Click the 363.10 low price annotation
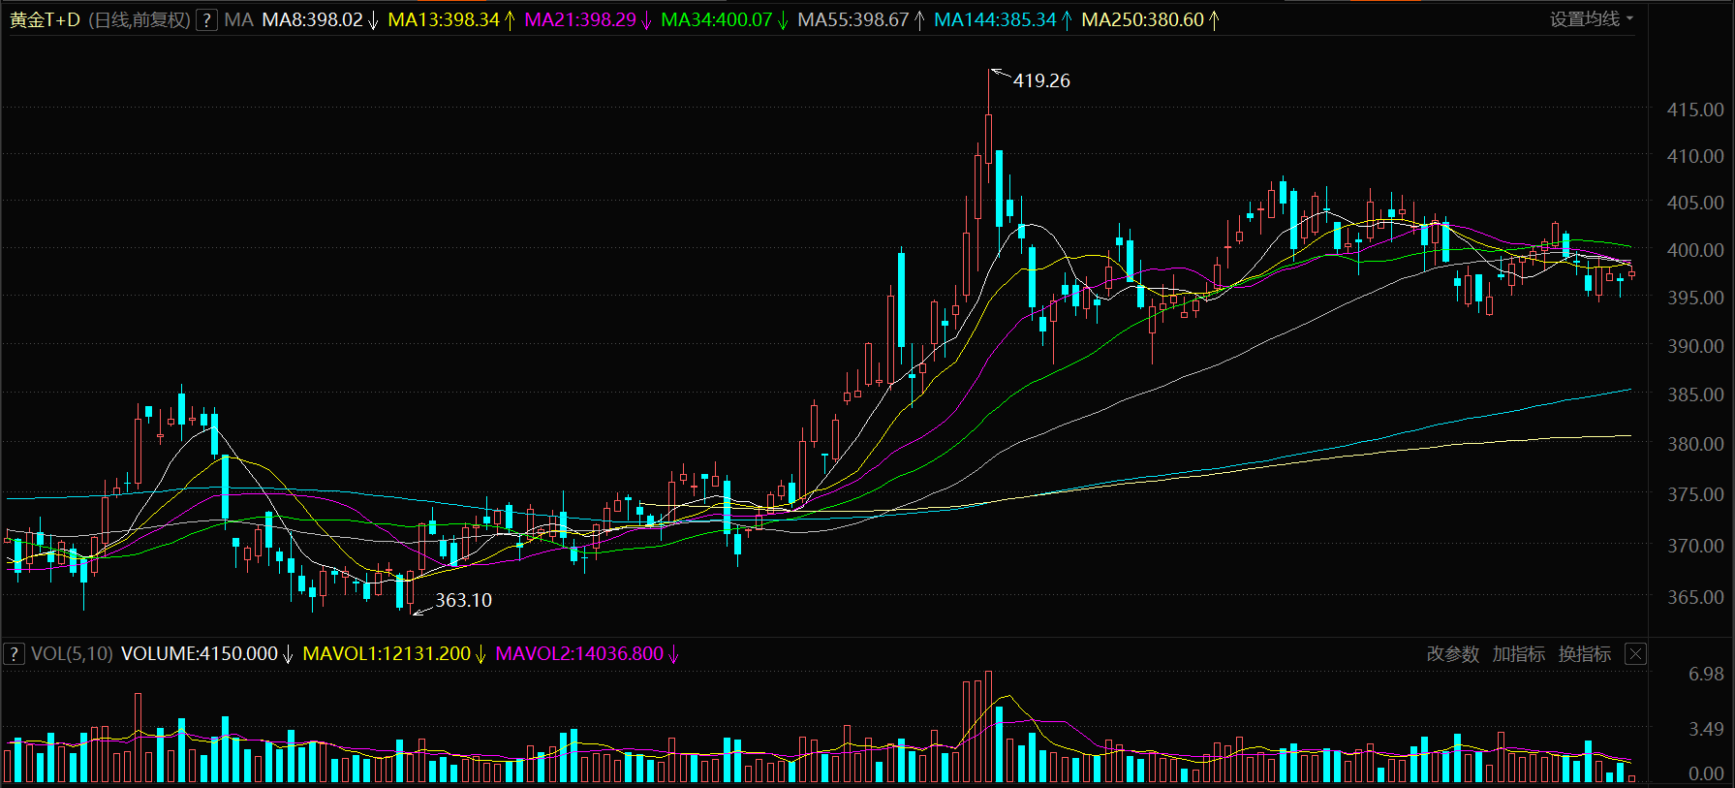The height and width of the screenshot is (788, 1735). (463, 601)
